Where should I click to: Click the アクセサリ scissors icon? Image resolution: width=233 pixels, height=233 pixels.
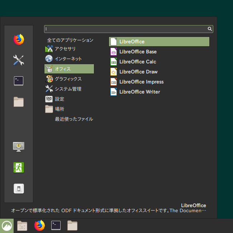49,49
